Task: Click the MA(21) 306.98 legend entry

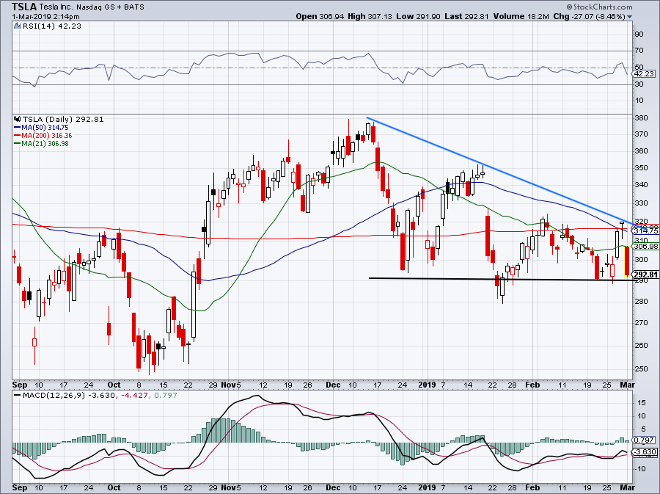Action: [x=41, y=144]
